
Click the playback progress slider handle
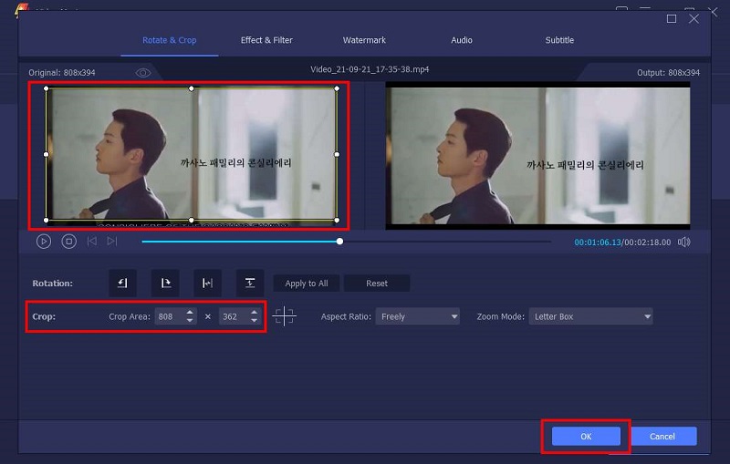click(339, 242)
